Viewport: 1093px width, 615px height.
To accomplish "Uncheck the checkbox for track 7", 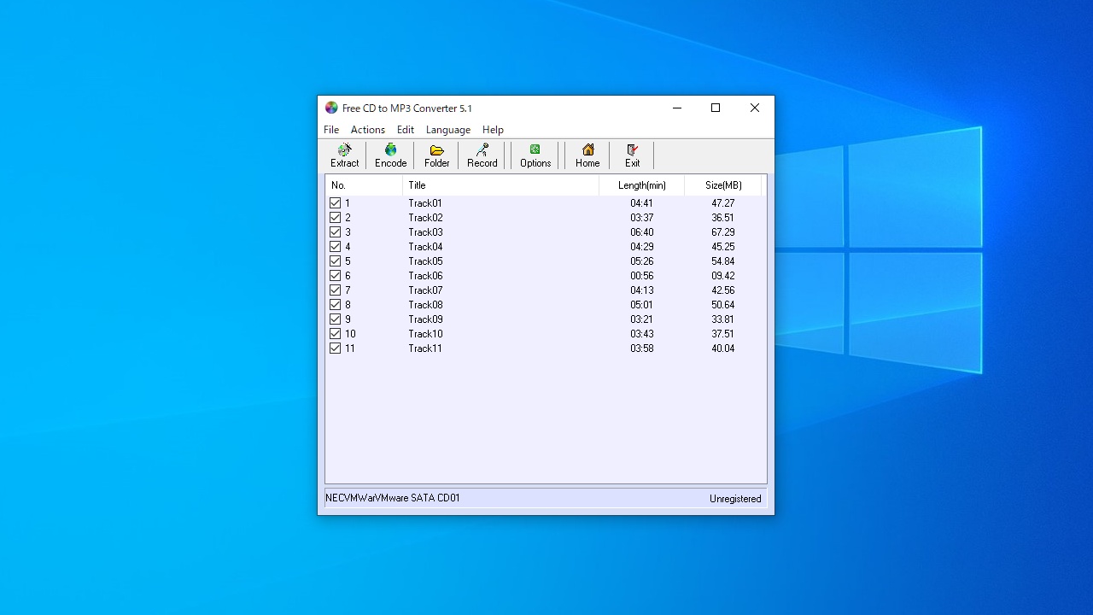I will click(x=335, y=290).
